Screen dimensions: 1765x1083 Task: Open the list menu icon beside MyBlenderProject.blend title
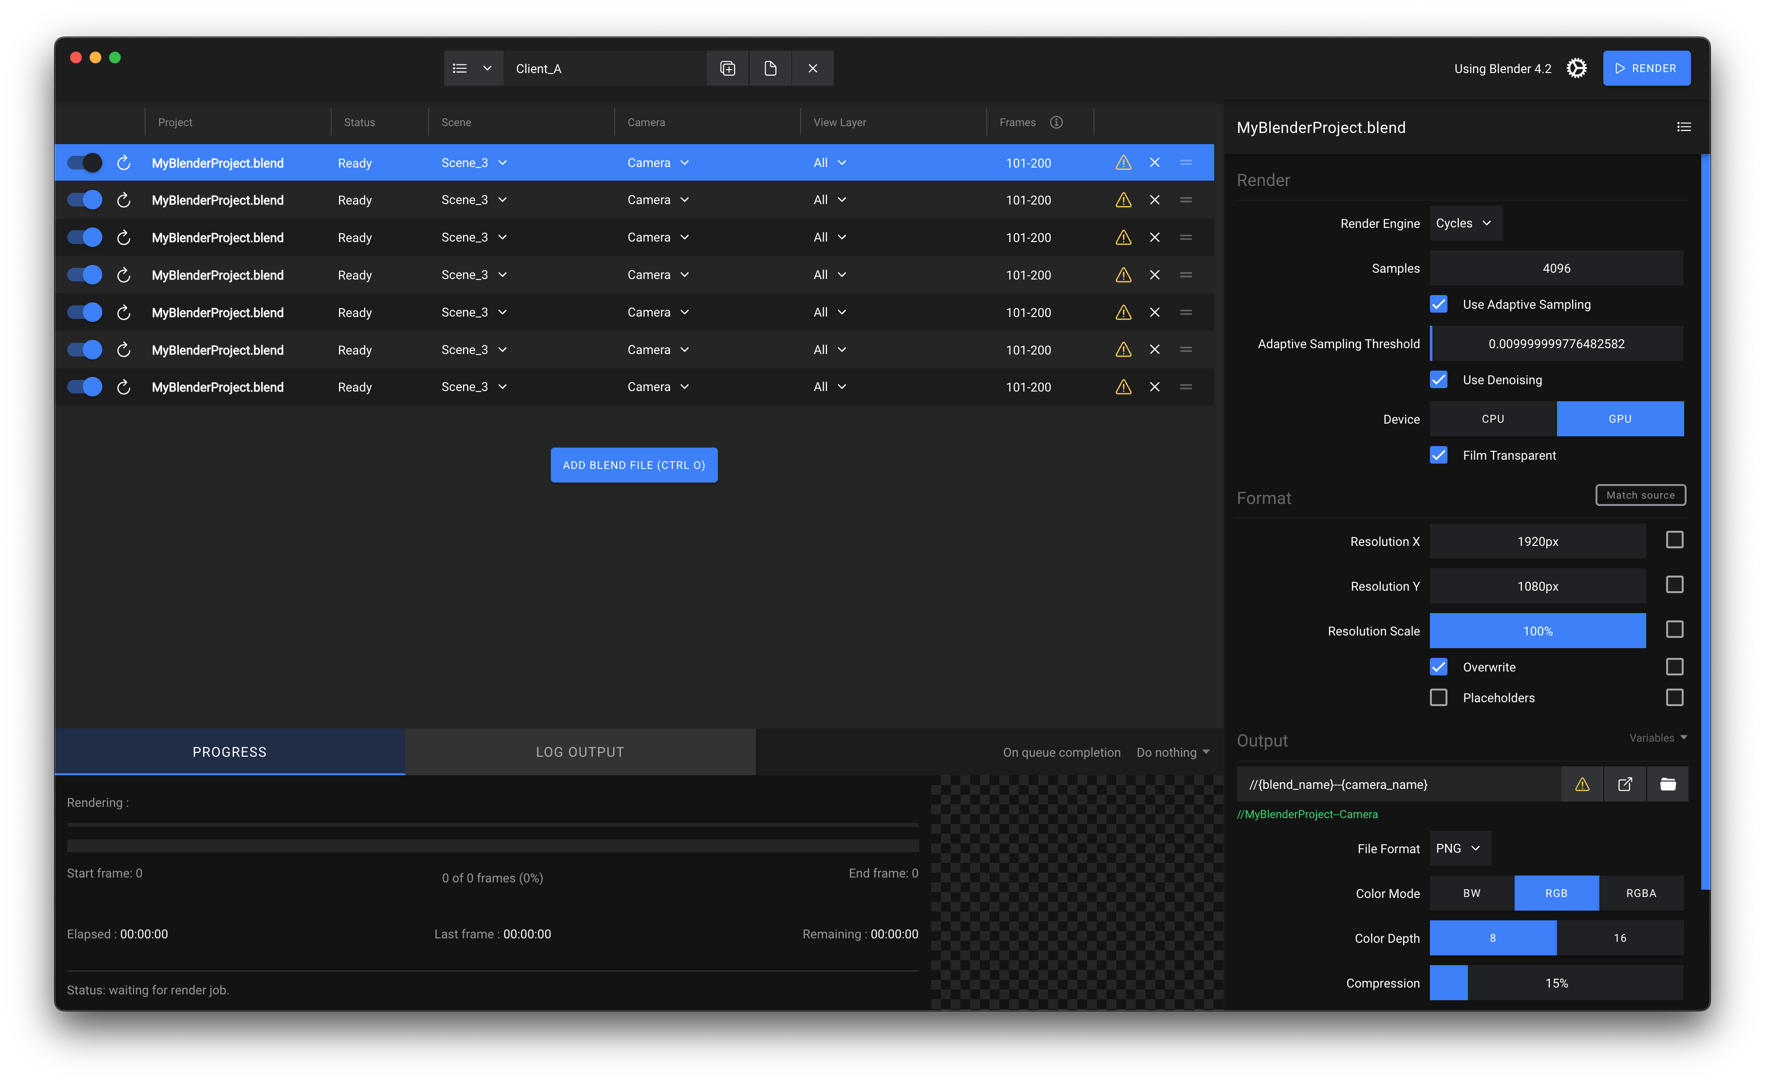tap(1683, 128)
